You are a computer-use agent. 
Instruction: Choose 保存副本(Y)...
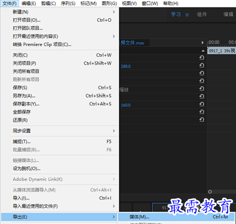point(59,104)
